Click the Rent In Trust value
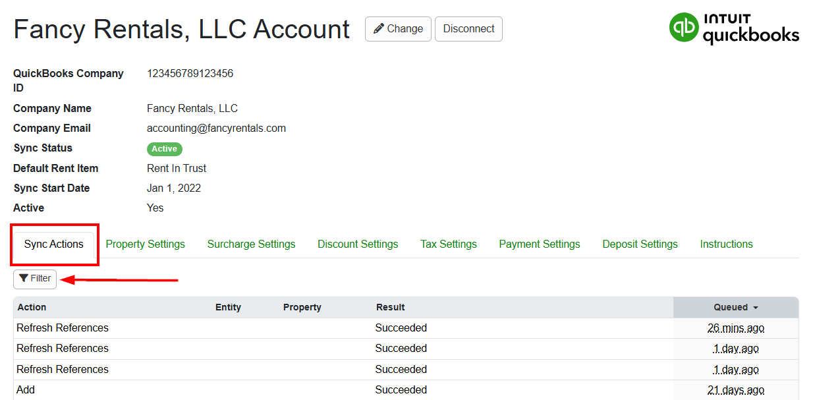813x400 pixels. point(177,168)
